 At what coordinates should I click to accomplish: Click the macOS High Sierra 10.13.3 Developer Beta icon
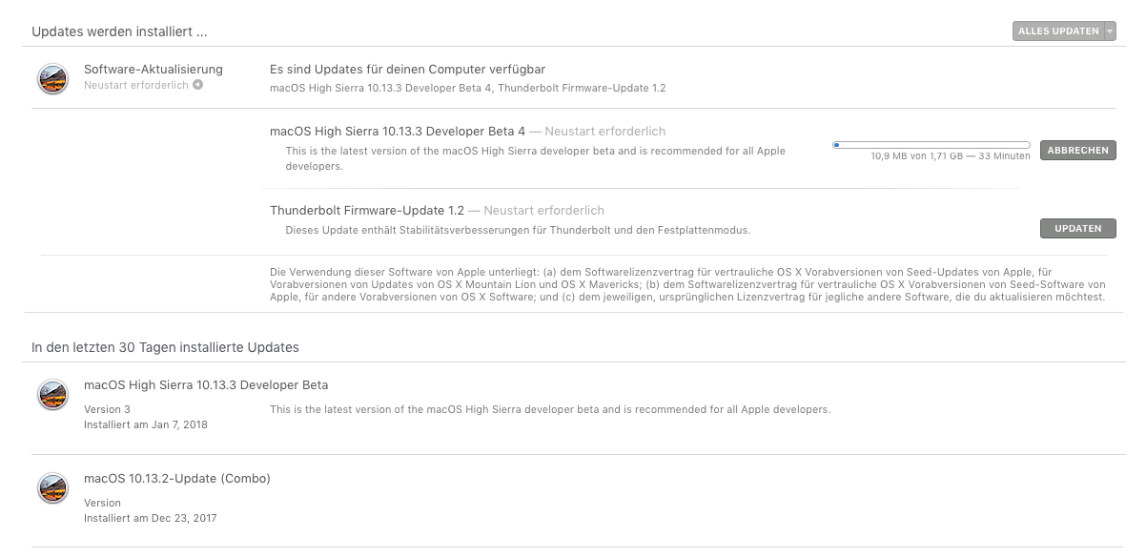point(52,395)
